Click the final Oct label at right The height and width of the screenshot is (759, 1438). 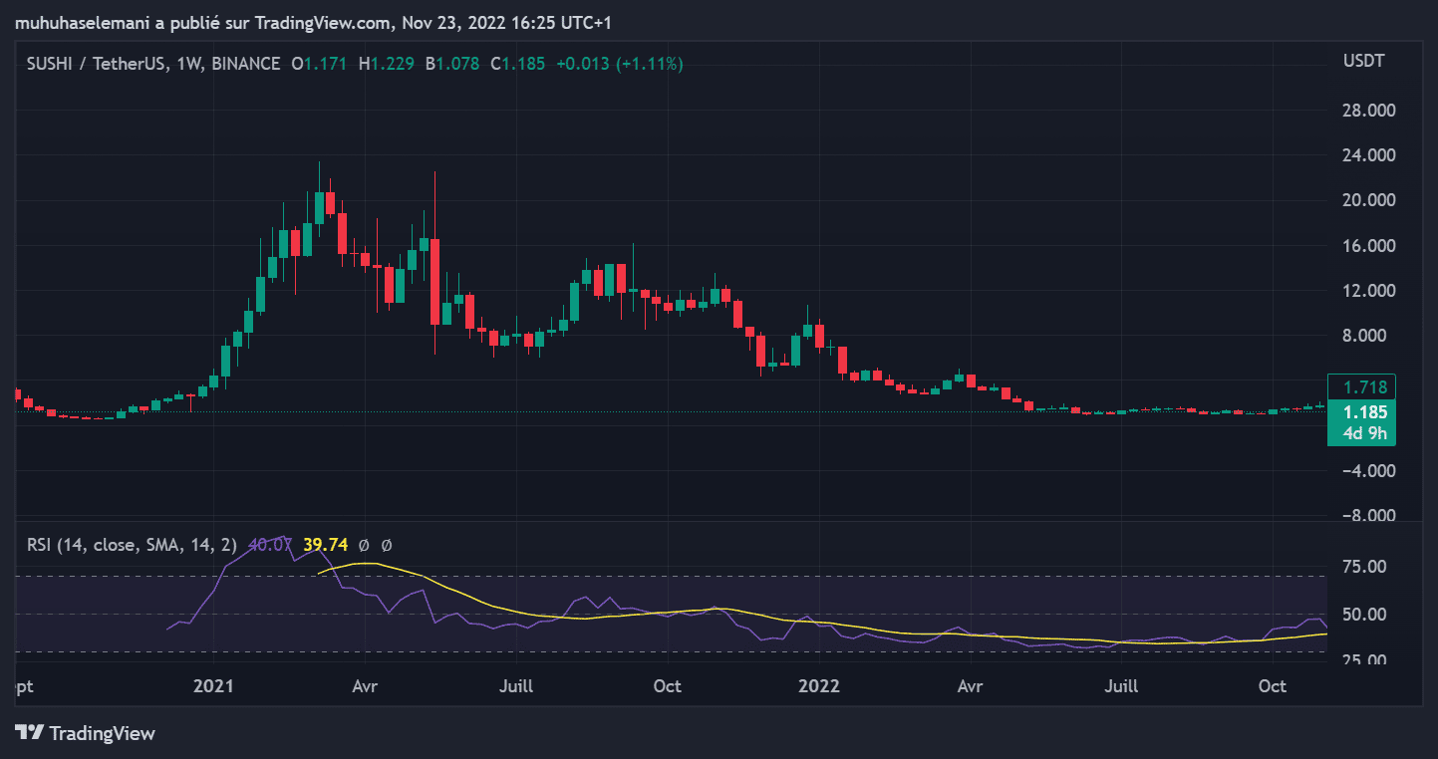[x=1272, y=686]
